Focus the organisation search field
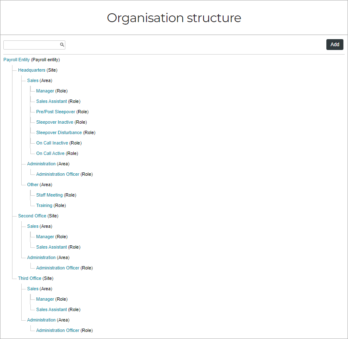 [34, 45]
